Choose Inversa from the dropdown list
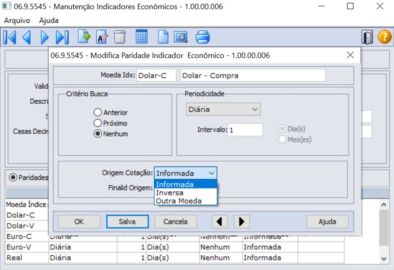The image size is (394, 270). coord(185,193)
